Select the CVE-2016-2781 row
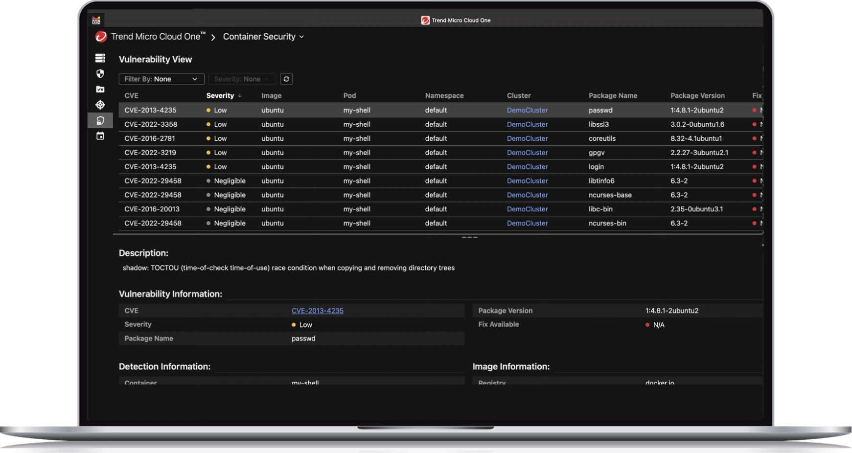The height and width of the screenshot is (453, 852). coord(440,138)
